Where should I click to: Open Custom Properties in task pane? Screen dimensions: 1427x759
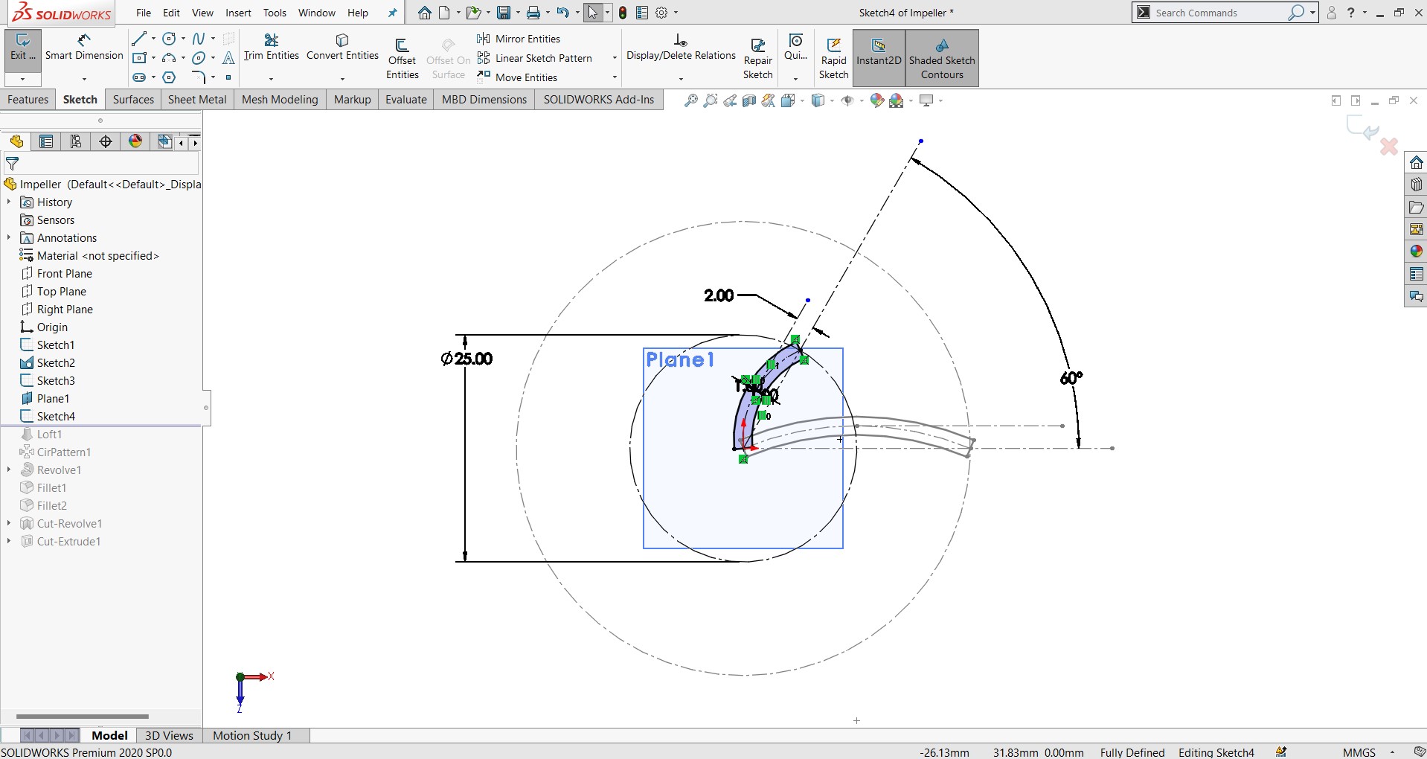click(1416, 274)
